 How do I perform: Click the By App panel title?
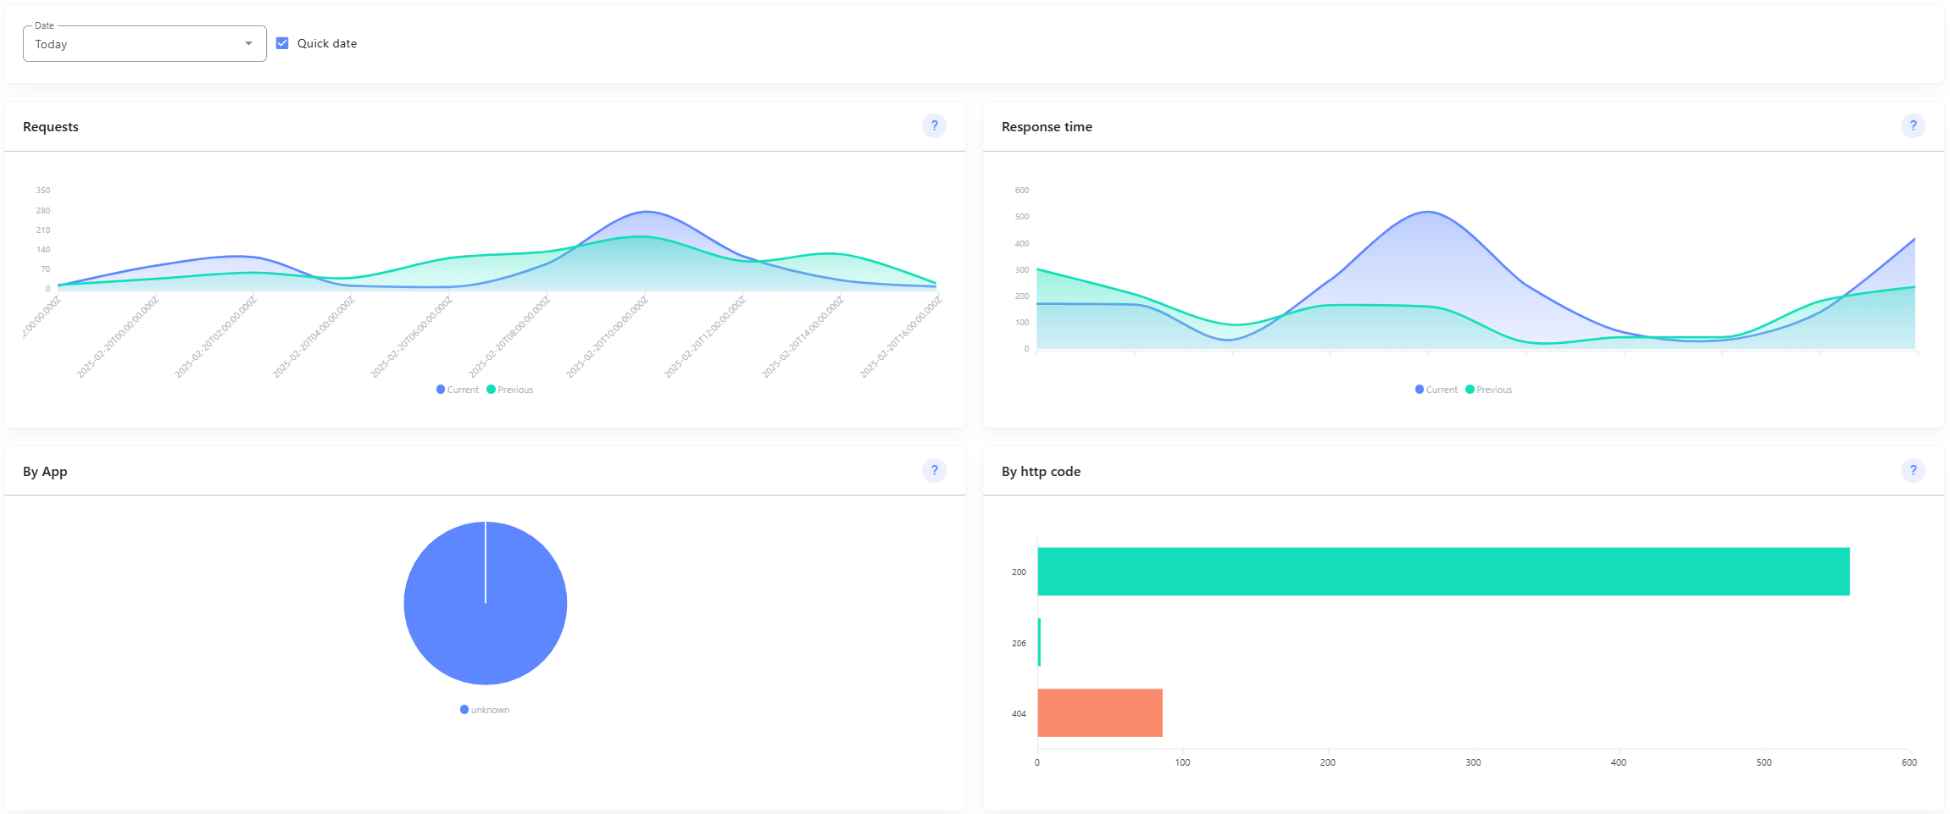click(x=45, y=472)
